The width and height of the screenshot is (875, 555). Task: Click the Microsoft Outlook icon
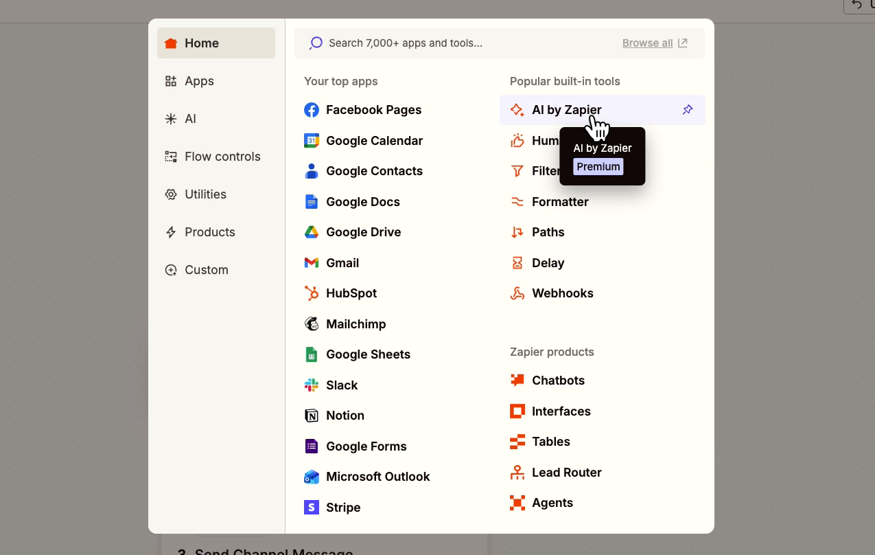312,477
